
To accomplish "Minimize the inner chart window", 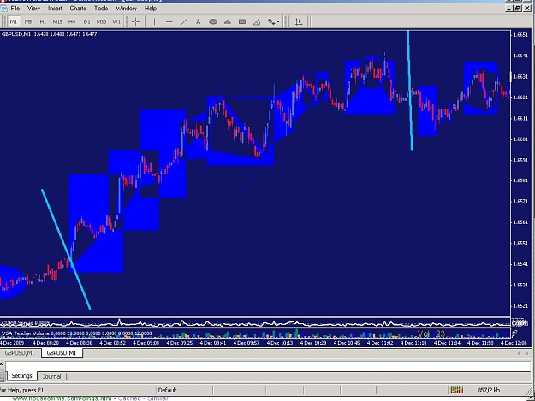I will click(x=510, y=9).
